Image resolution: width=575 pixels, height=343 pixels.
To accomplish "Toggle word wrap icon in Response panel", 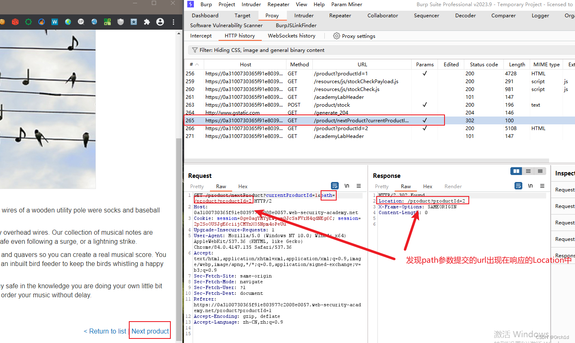I will click(519, 186).
